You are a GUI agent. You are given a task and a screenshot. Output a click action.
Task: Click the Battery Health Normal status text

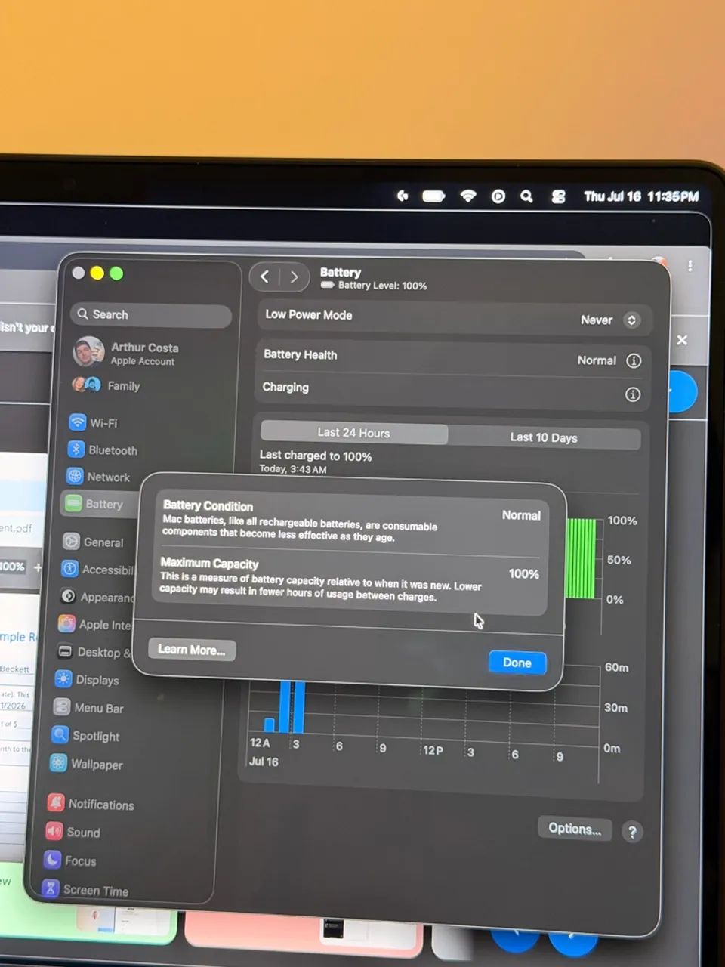click(x=597, y=360)
